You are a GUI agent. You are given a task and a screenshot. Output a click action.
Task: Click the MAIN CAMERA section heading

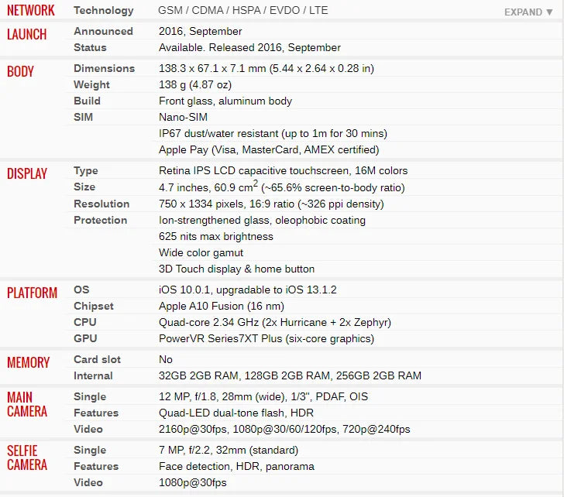click(x=27, y=404)
